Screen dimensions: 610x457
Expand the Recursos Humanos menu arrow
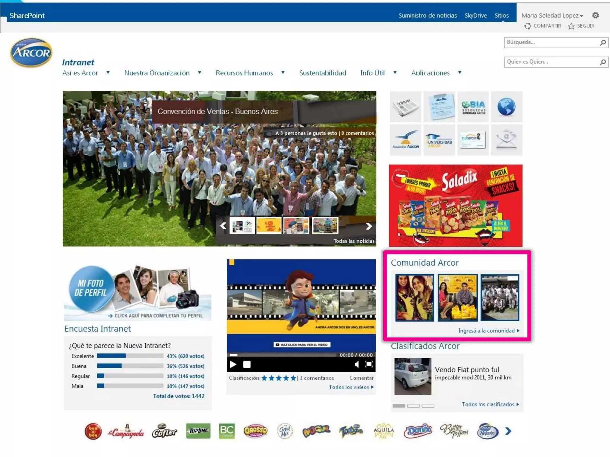pyautogui.click(x=283, y=72)
